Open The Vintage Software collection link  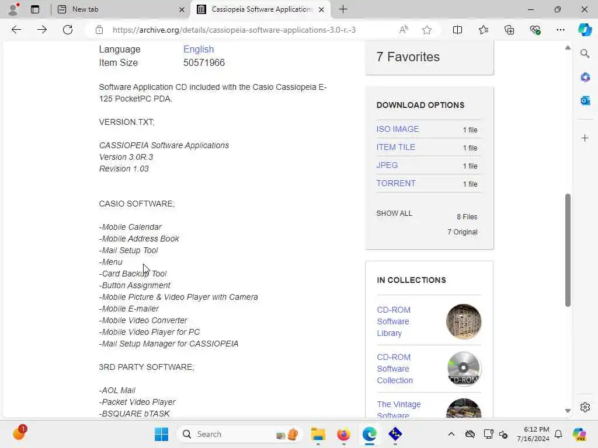(x=398, y=409)
